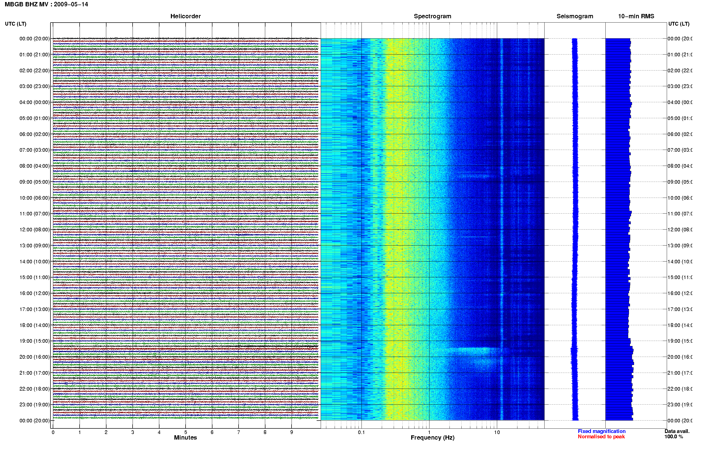Click minute tick 6 on the helicorder axis
721x451 pixels.
[212, 432]
